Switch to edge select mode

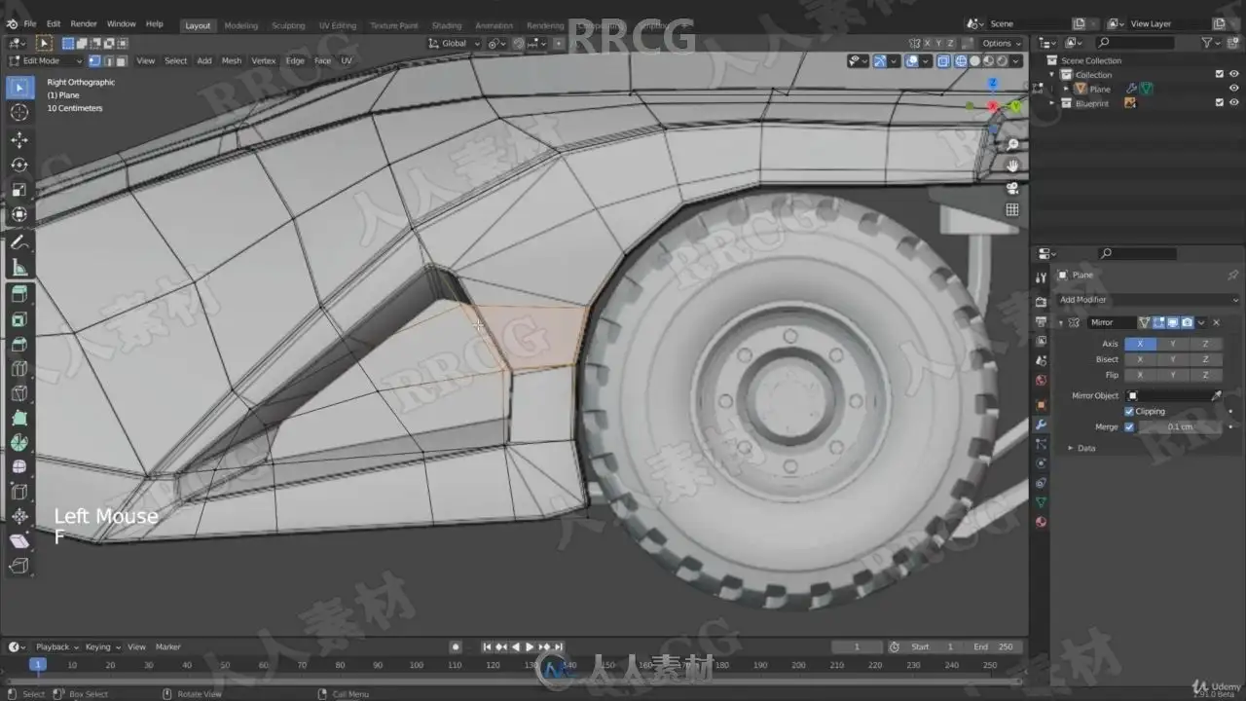click(x=107, y=60)
